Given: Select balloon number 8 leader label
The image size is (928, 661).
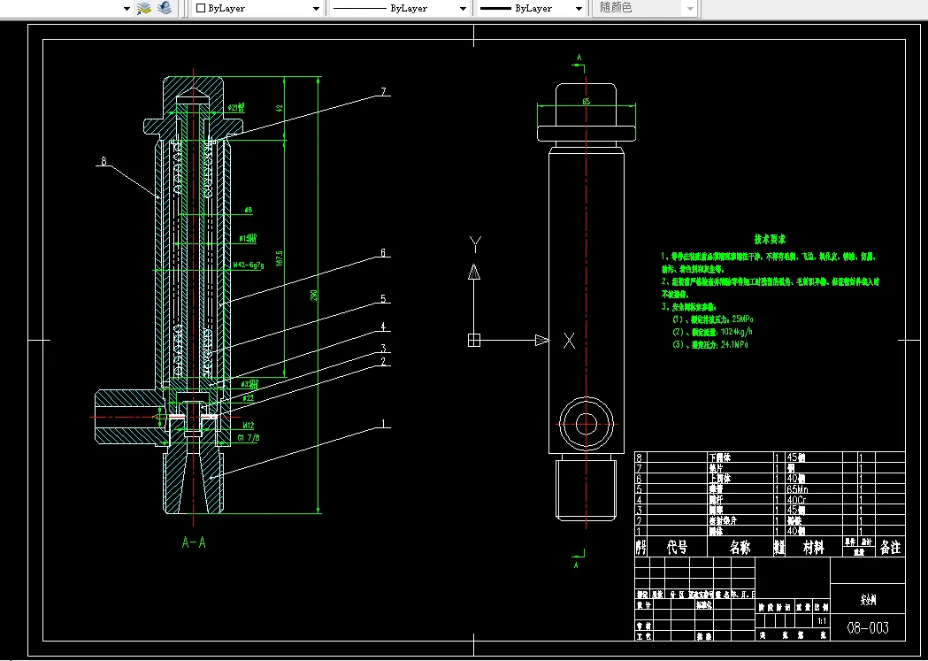Looking at the screenshot, I should pyautogui.click(x=104, y=162).
